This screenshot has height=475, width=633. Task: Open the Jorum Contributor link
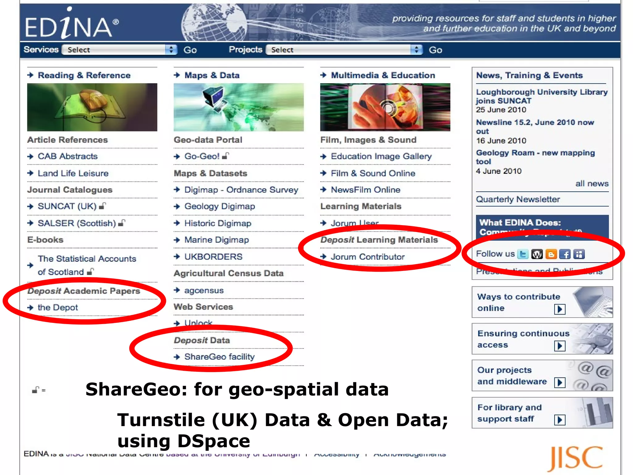tap(368, 257)
